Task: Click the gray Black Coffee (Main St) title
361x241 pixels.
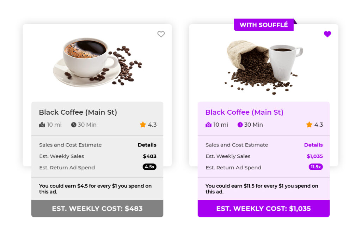Action: [78, 112]
